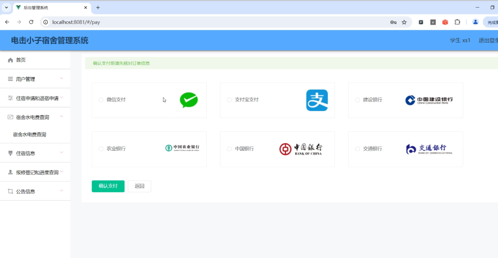Collapse the 宿舍水电费查询 submenu arrow
This screenshot has width=498, height=258.
61,117
